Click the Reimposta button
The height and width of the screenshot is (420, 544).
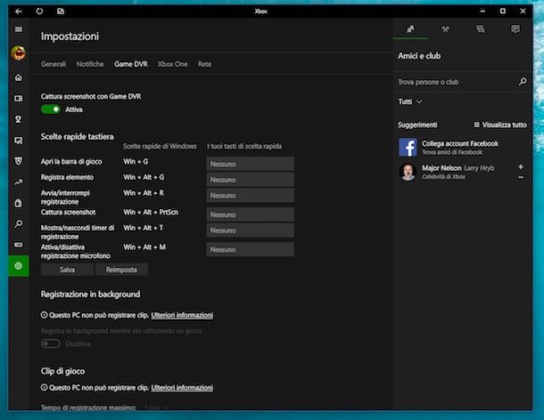point(121,270)
